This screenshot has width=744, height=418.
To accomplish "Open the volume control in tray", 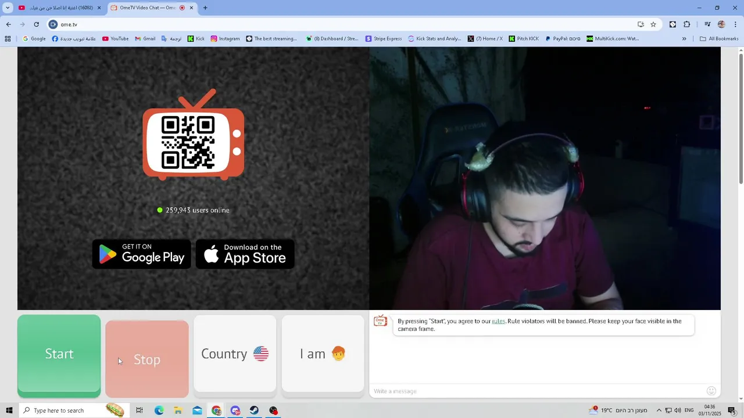I will (678, 410).
